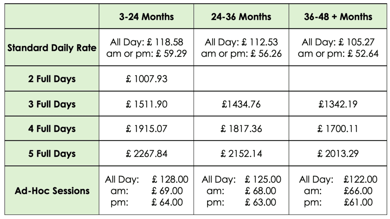Viewport: 390px width, 219px height.
Task: Select the £ 1915.07 cell
Action: click(146, 129)
